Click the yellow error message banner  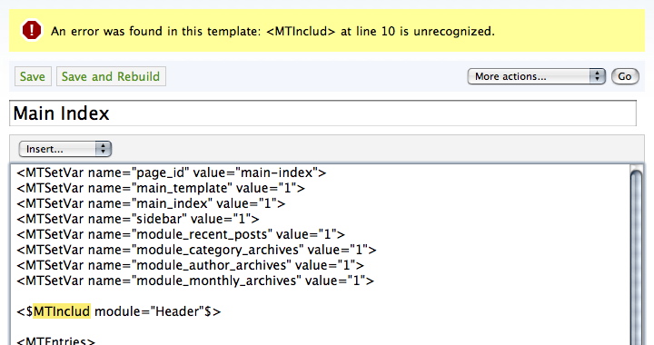click(327, 31)
